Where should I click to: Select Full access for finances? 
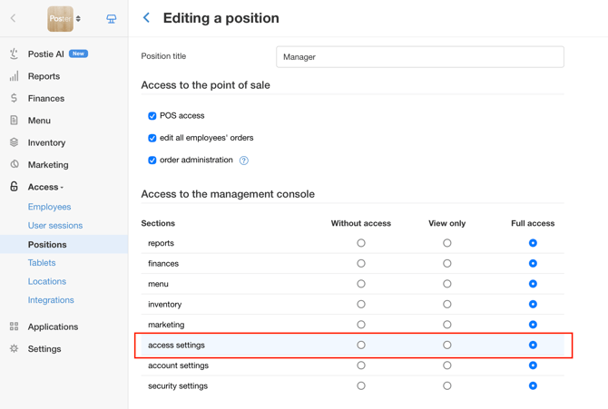(x=533, y=264)
